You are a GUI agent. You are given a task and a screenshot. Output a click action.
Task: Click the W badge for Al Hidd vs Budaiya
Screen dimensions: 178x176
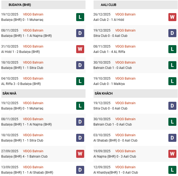point(80,49)
